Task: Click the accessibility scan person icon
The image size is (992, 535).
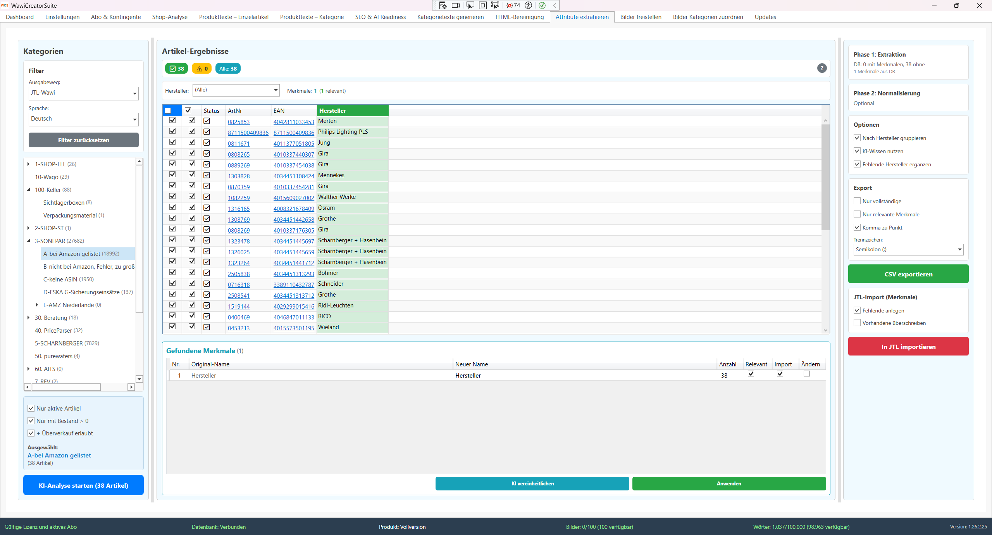Action: click(x=528, y=5)
